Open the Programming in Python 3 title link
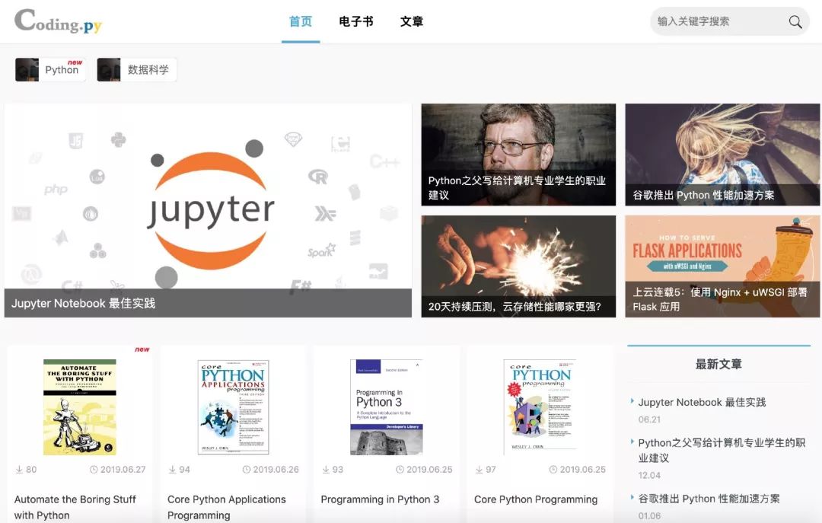 [x=380, y=499]
